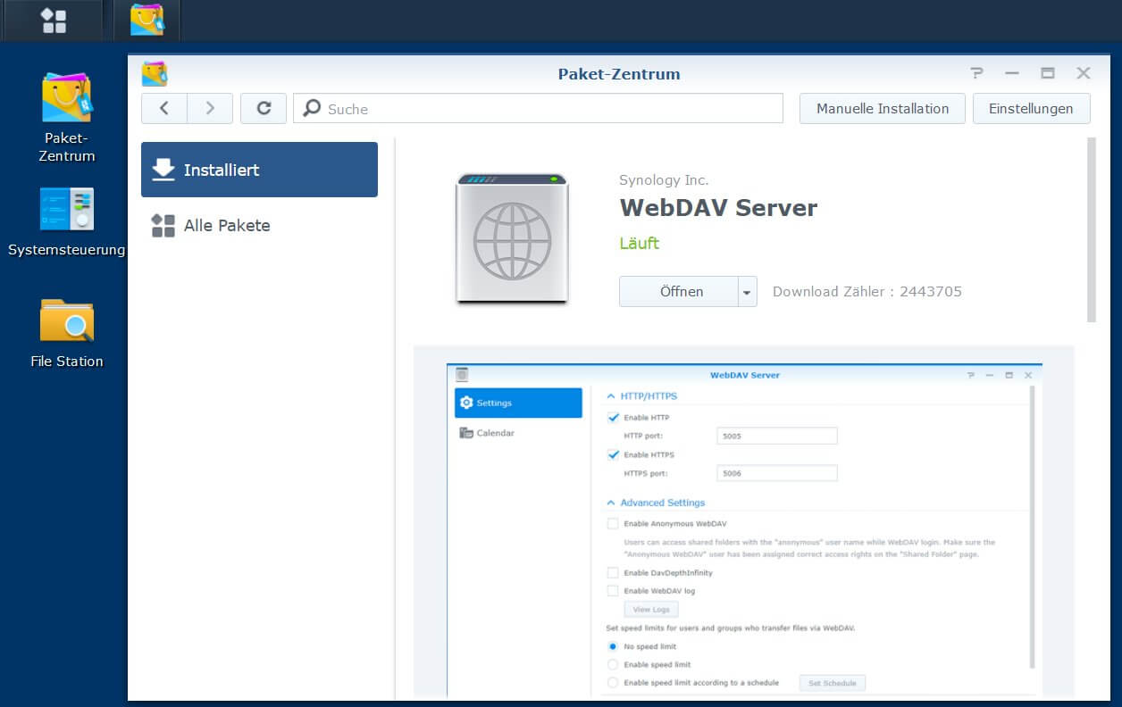
Task: Click the Synology Inc. publisher text
Action: click(664, 180)
